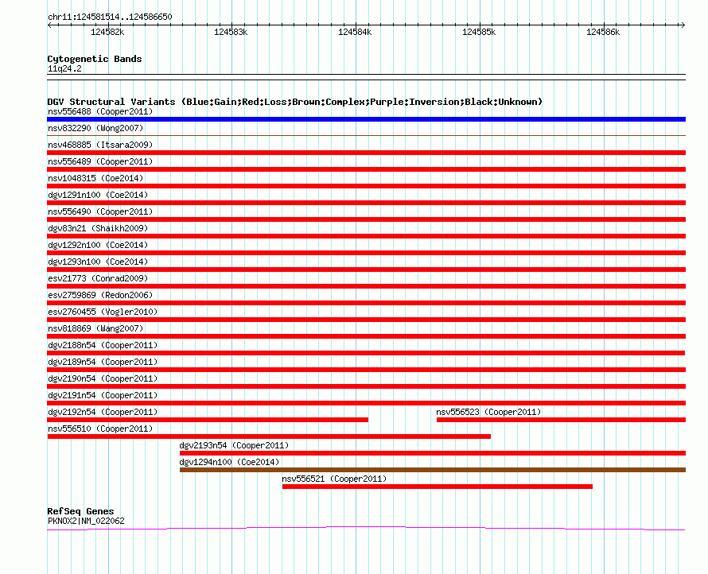Screen dimensions: 708x574
Task: Click esv2760455 (Vogler2010) label
Action: click(103, 312)
